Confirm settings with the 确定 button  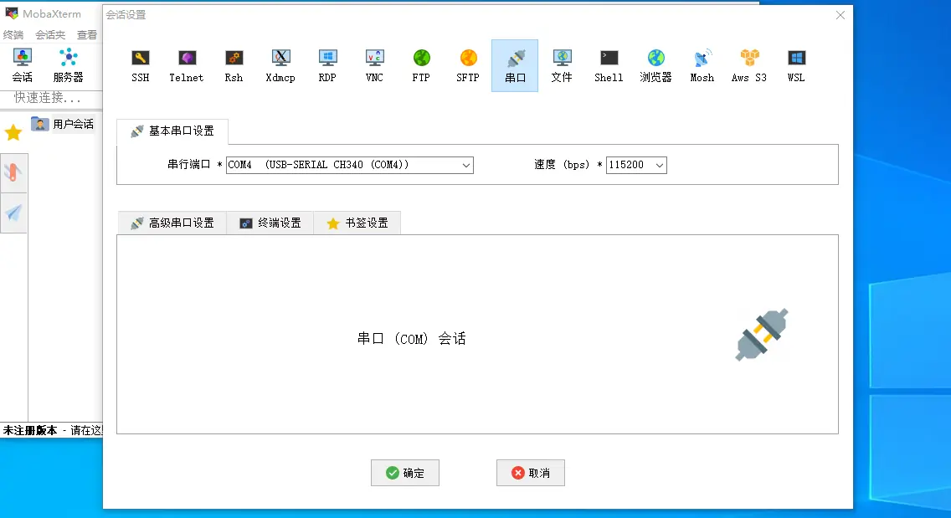[x=404, y=473]
